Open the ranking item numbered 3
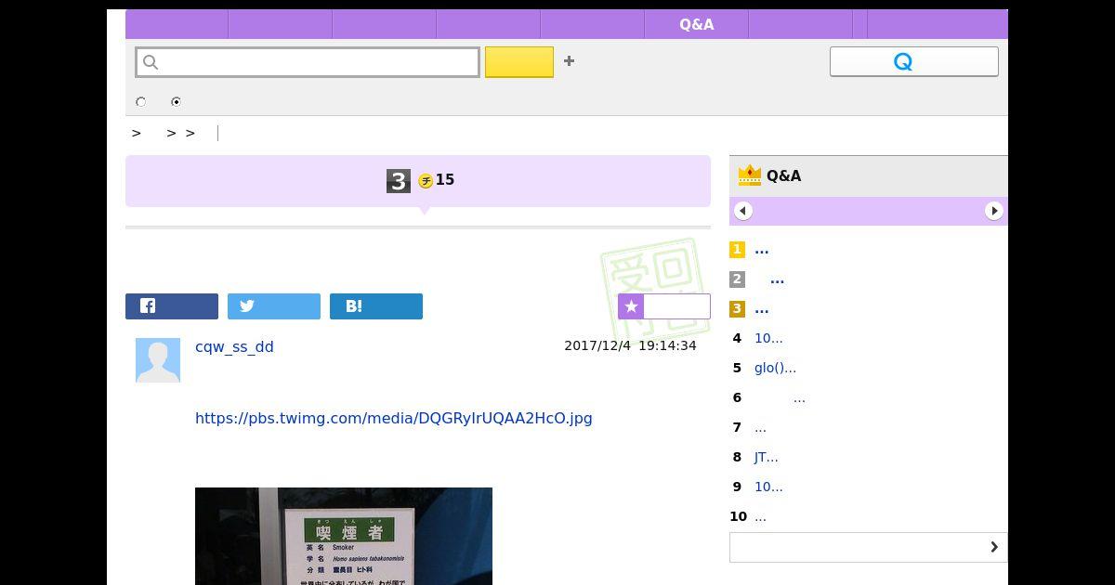Screen dimensions: 1115x585 [x=761, y=309]
